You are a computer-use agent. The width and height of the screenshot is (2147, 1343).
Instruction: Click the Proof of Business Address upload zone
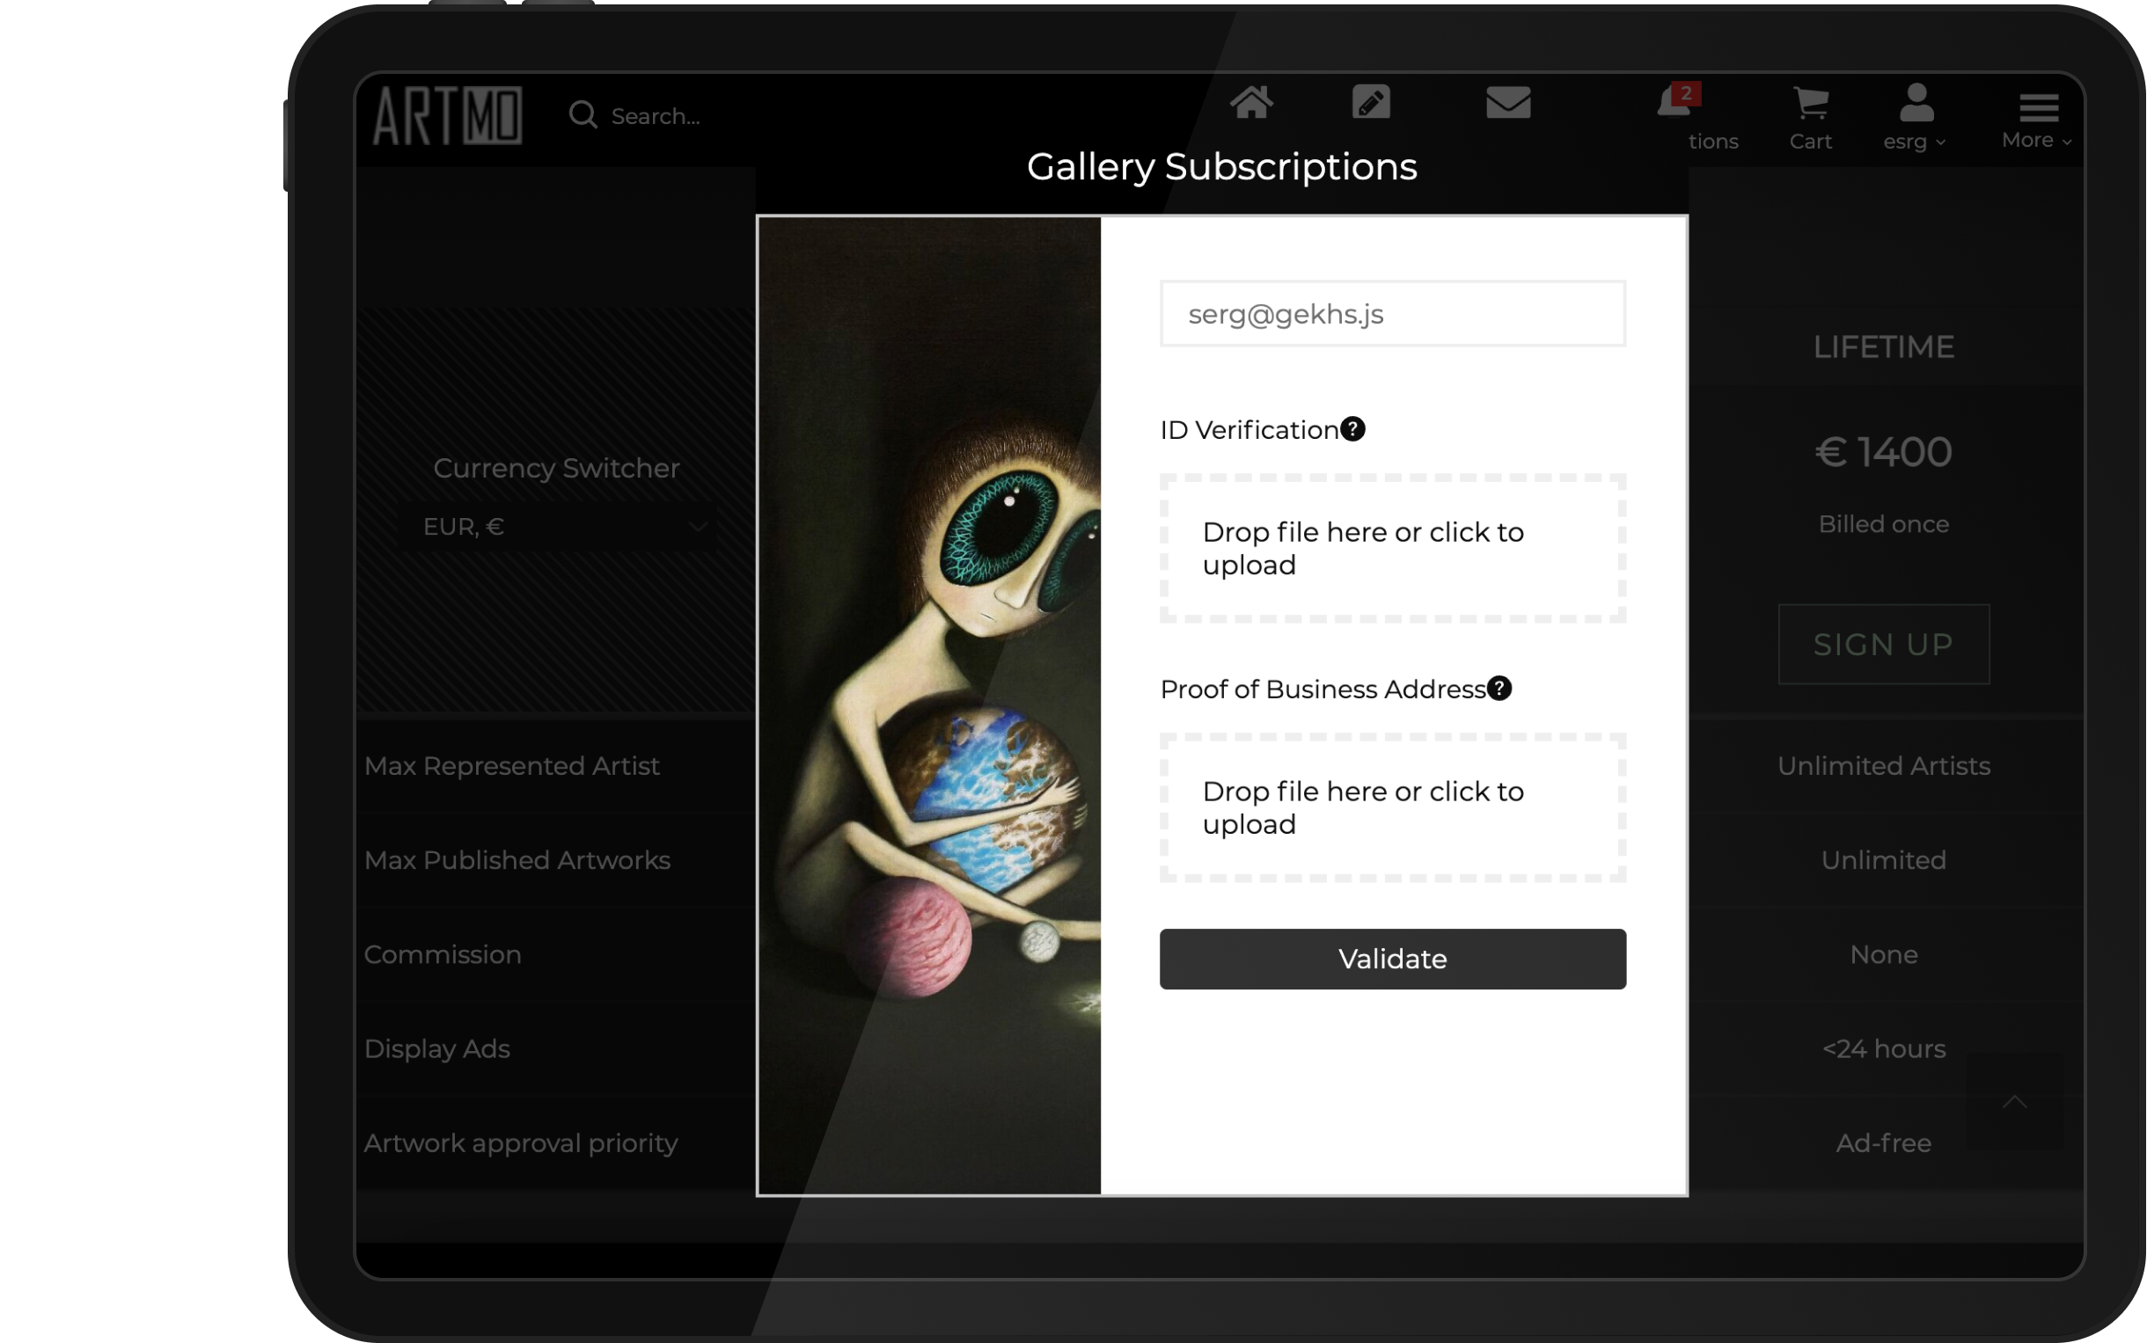point(1393,807)
